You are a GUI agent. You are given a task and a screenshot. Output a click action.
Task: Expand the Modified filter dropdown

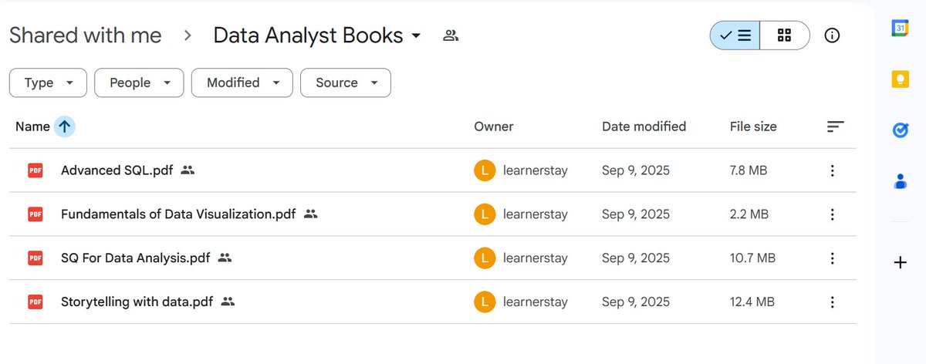[242, 83]
